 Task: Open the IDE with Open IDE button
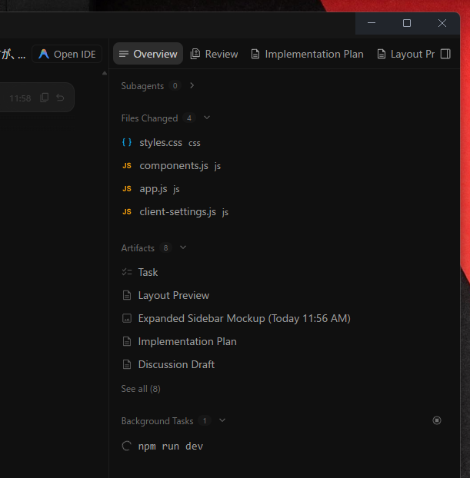(x=67, y=54)
